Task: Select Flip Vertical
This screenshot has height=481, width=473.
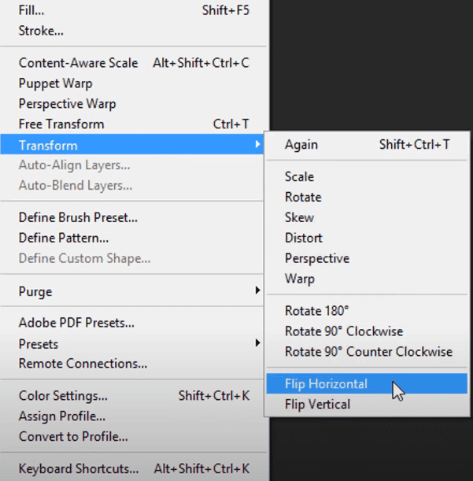Action: click(317, 405)
